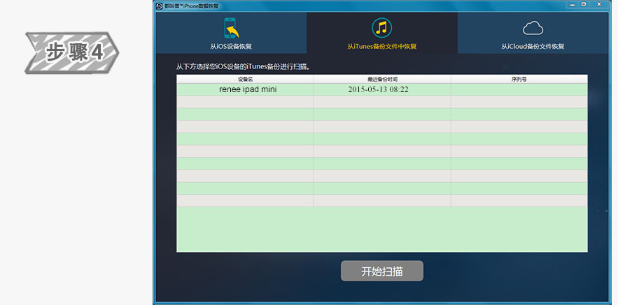Image resolution: width=618 pixels, height=305 pixels.
Task: Select the 从iTunes备份文件中恢复 tab
Action: 382,33
